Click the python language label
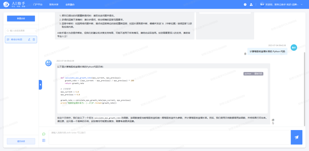The height and width of the screenshot is (151, 309). pyautogui.click(x=248, y=74)
